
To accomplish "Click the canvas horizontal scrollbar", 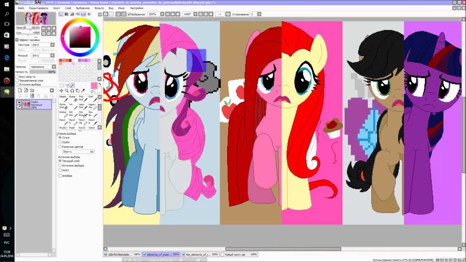I will tap(283, 249).
